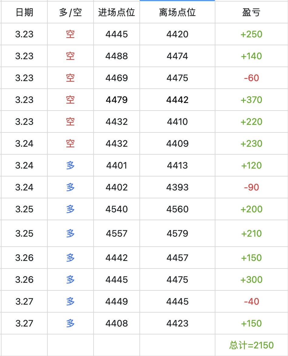Click the 进场点位 column header
Viewport: 288px width, 356px height.
coord(117,12)
